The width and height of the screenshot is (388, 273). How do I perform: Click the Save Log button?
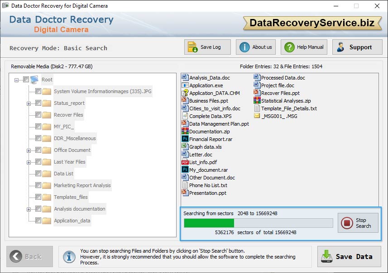coord(207,47)
